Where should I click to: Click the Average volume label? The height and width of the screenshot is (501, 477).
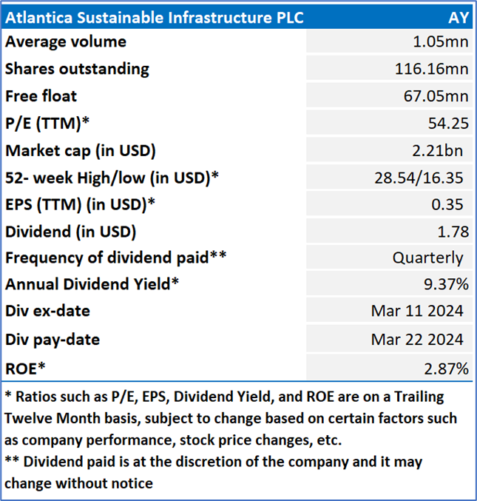[x=66, y=42]
